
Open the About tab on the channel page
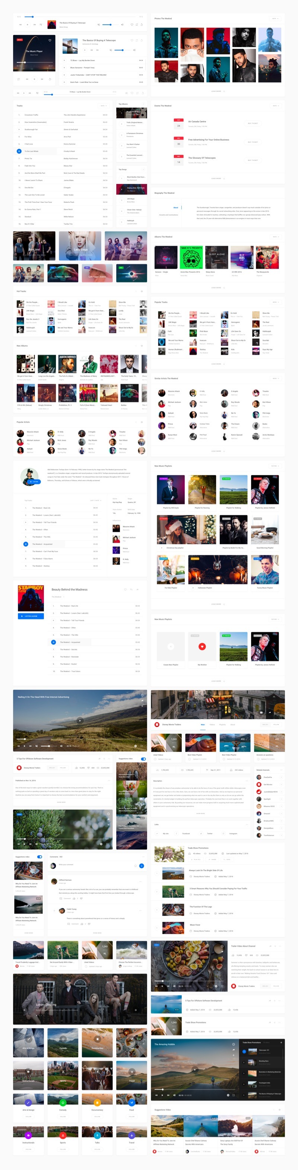tap(233, 724)
